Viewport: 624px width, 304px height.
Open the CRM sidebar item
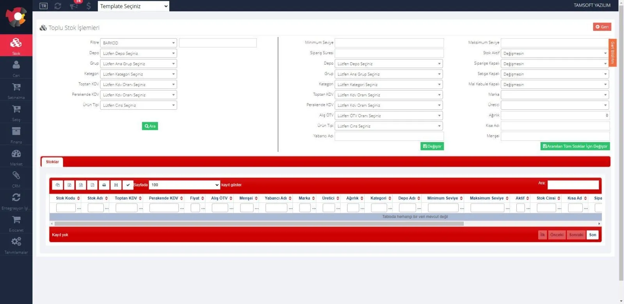16,179
